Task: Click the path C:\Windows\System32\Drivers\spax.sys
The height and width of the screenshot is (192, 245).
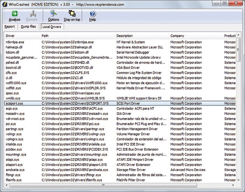Action: (x=71, y=93)
